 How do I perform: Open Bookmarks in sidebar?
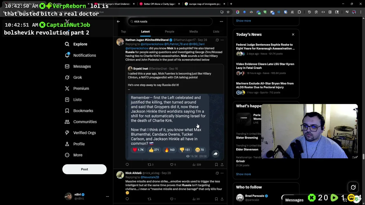pos(79,111)
